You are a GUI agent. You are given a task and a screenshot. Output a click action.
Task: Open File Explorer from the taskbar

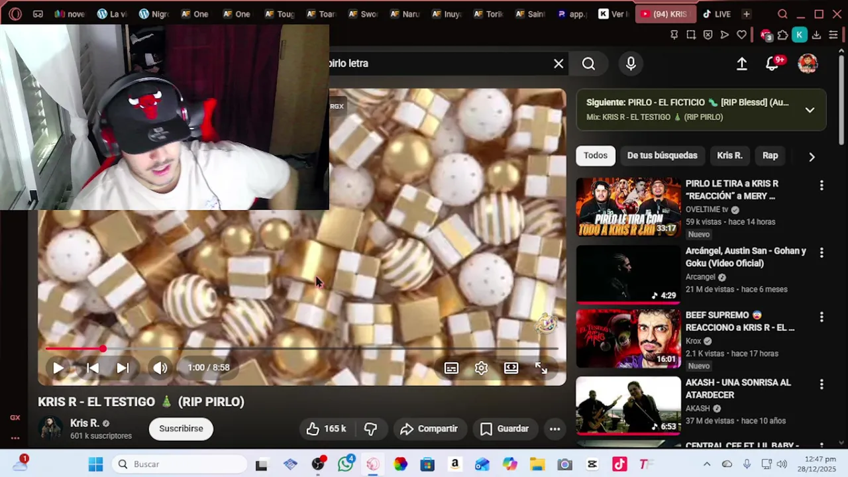(537, 464)
